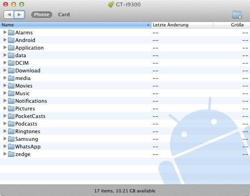Click the Ringtones folder name

pyautogui.click(x=28, y=132)
